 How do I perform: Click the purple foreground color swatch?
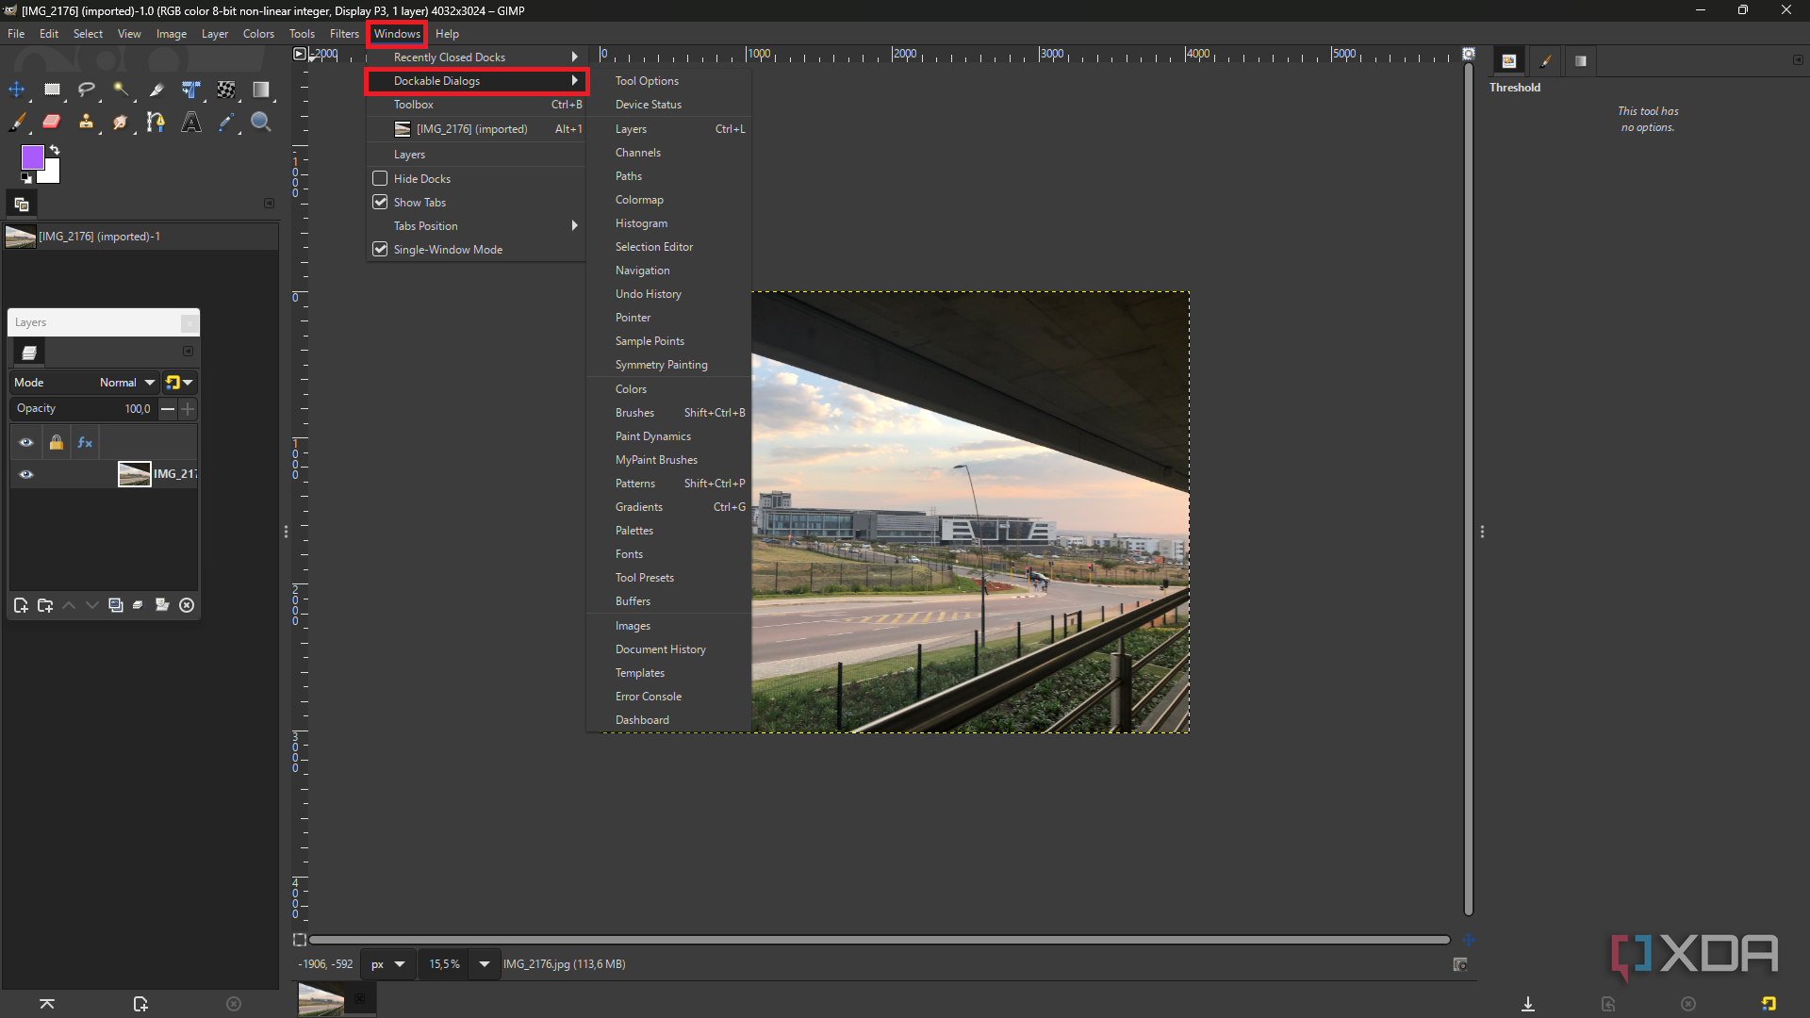tap(32, 156)
